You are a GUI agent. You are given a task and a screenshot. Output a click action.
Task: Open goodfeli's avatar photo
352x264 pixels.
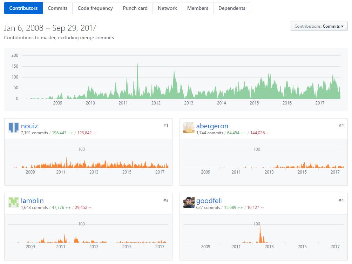[x=189, y=202]
